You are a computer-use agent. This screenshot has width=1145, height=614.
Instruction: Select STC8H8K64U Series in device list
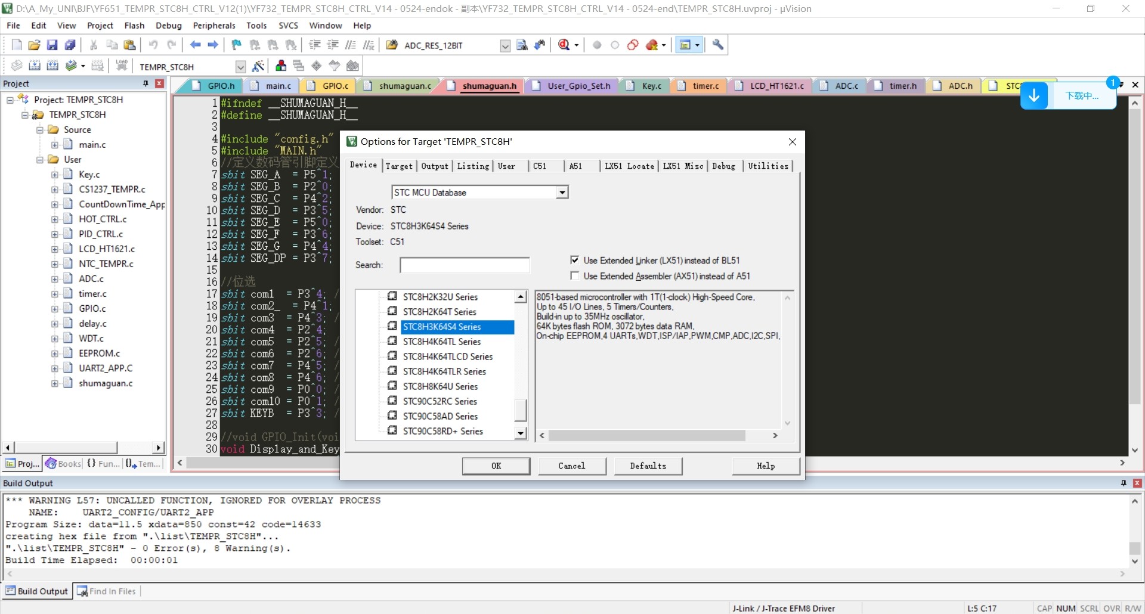click(x=440, y=386)
